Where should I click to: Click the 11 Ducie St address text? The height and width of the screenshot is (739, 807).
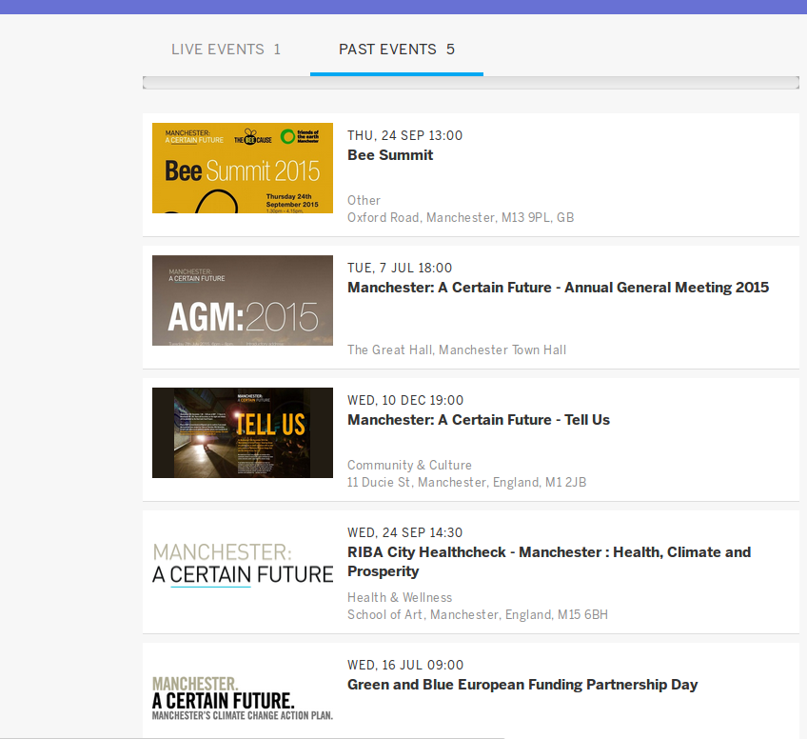coord(466,482)
